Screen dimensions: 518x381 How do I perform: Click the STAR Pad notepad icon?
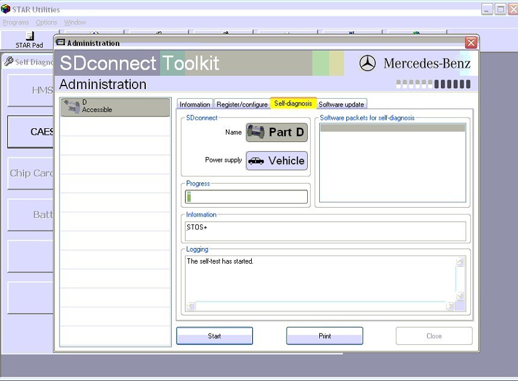pos(30,36)
